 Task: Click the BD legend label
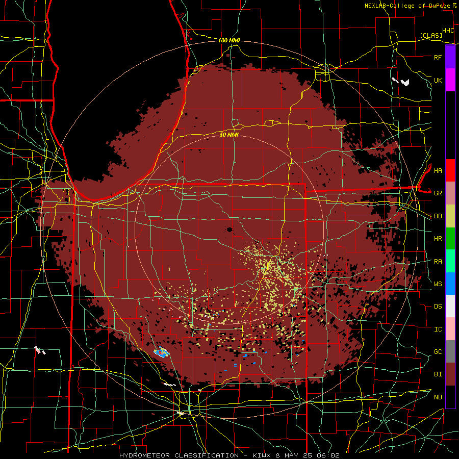click(x=438, y=216)
